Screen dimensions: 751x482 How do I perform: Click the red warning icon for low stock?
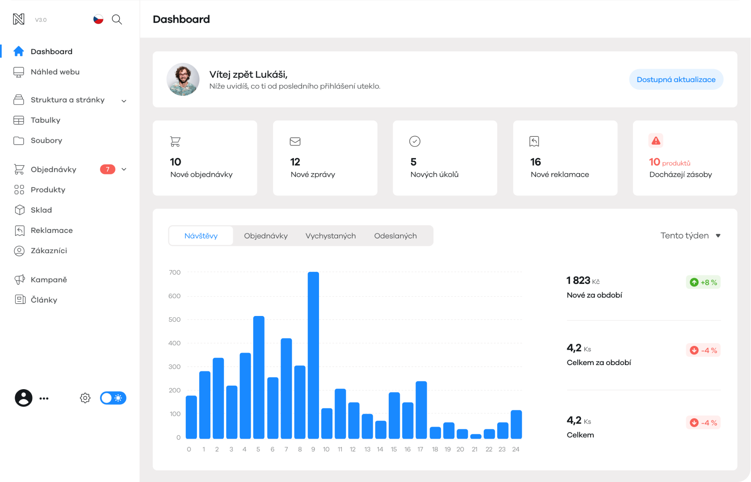(655, 141)
